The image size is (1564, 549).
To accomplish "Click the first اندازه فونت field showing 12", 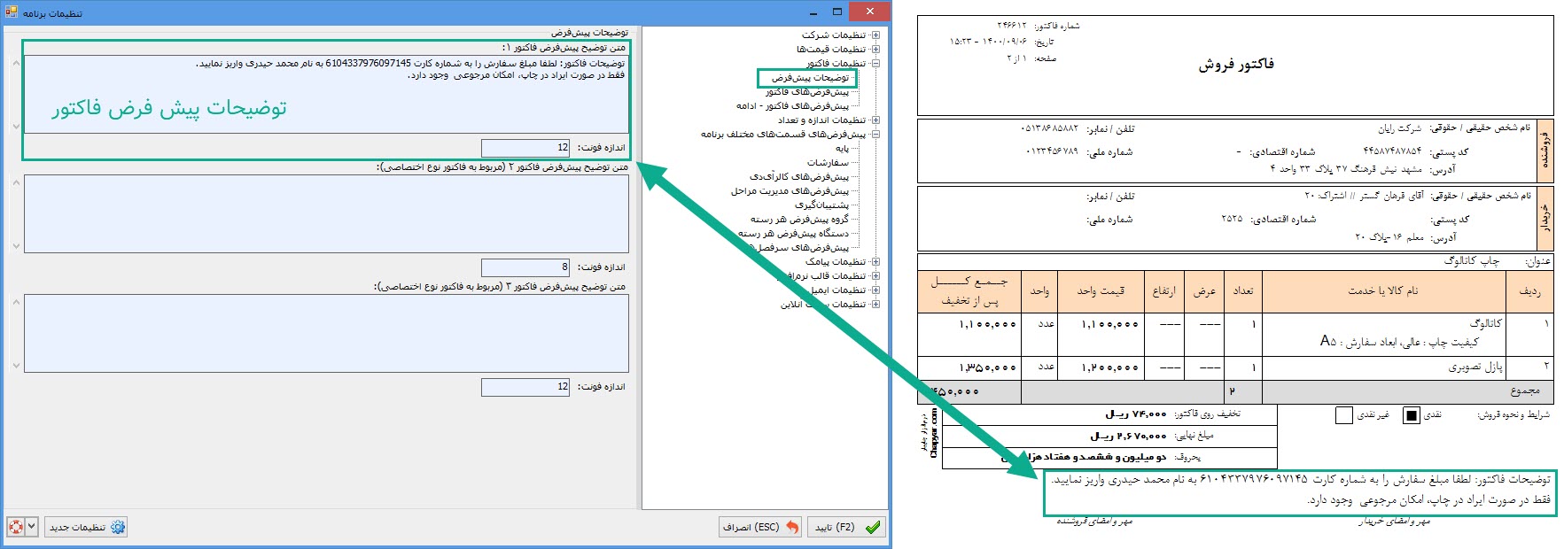I will [x=525, y=148].
